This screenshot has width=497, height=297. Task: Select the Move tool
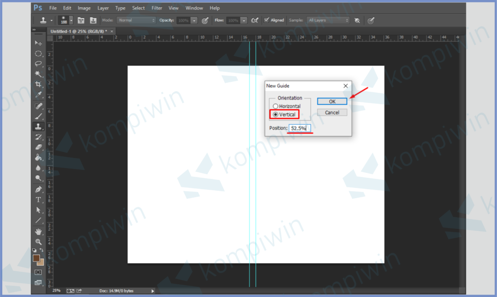pos(38,43)
